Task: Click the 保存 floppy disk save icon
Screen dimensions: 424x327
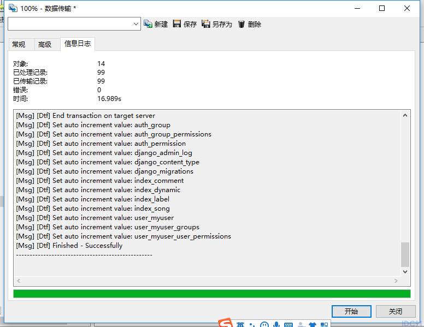Action: (177, 24)
